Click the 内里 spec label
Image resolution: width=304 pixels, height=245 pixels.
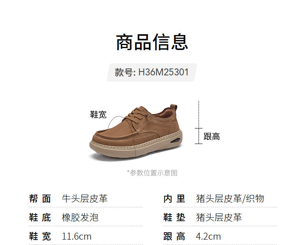[x=174, y=199]
